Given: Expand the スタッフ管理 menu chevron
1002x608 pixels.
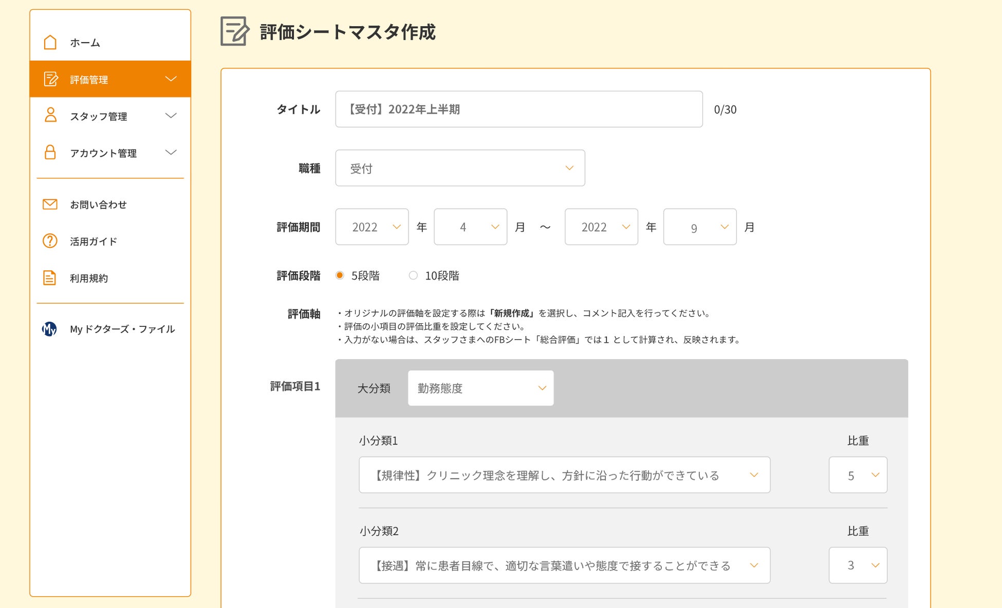Looking at the screenshot, I should (171, 116).
